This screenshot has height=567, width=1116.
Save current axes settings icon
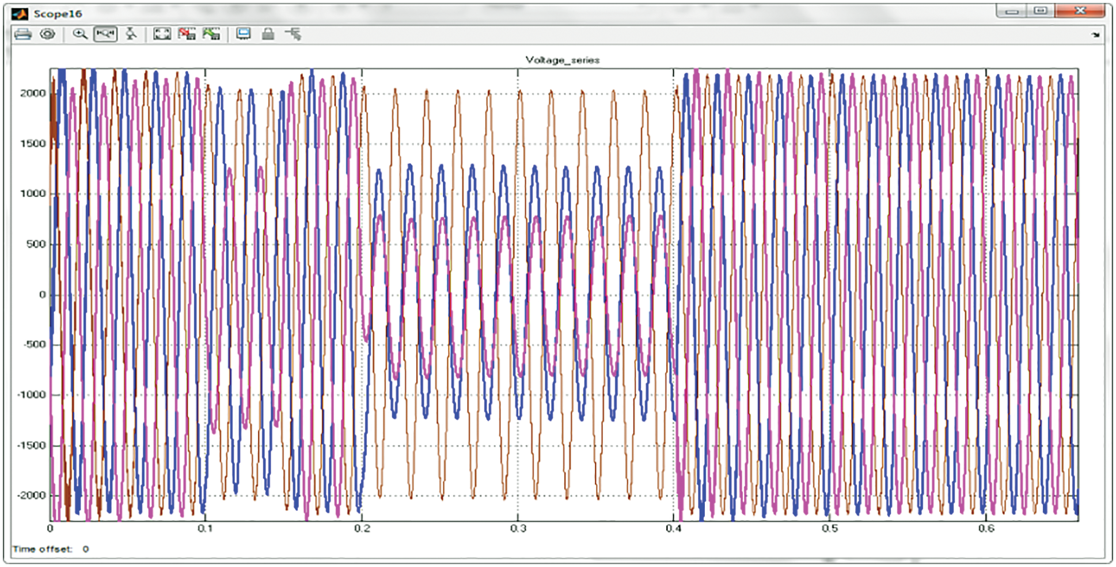[187, 35]
